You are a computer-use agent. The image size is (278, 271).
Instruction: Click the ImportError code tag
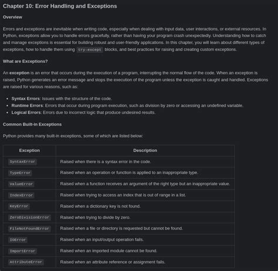tap(22, 251)
